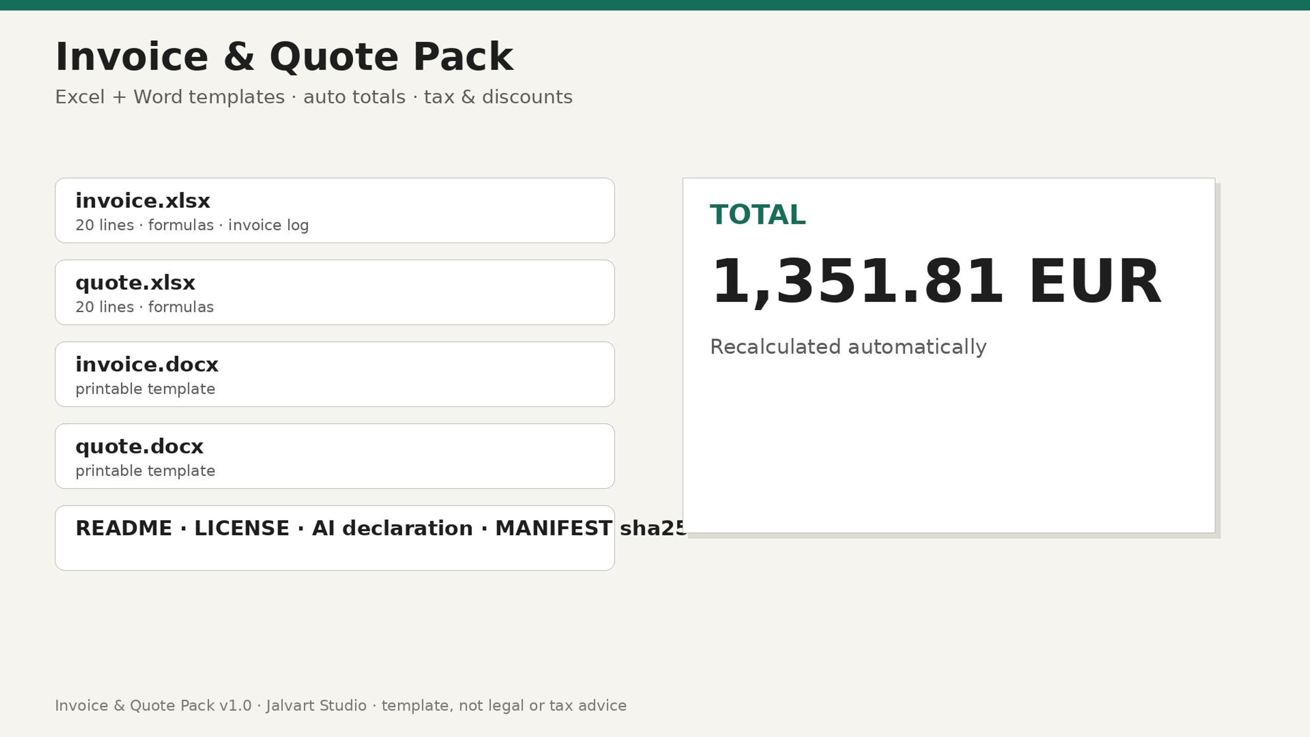Screen dimensions: 1310x737
Task: Click the printable template text under invoice.docx
Action: [145, 389]
